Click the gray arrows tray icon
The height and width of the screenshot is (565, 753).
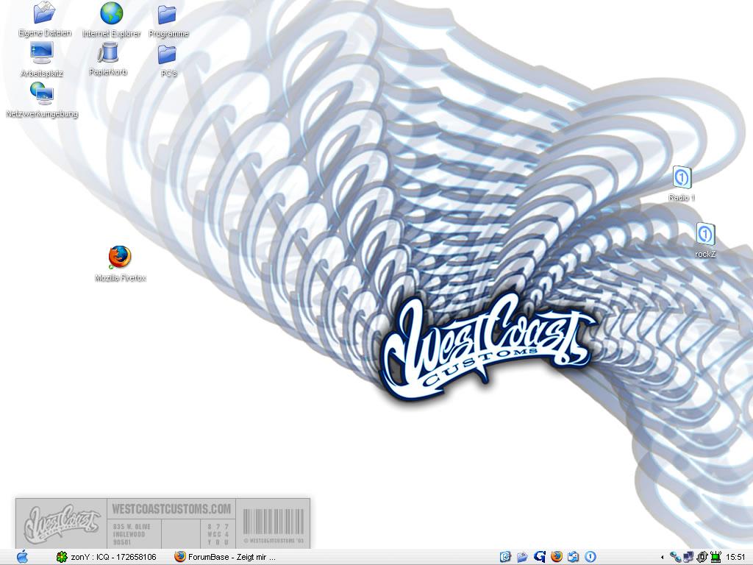tap(702, 557)
